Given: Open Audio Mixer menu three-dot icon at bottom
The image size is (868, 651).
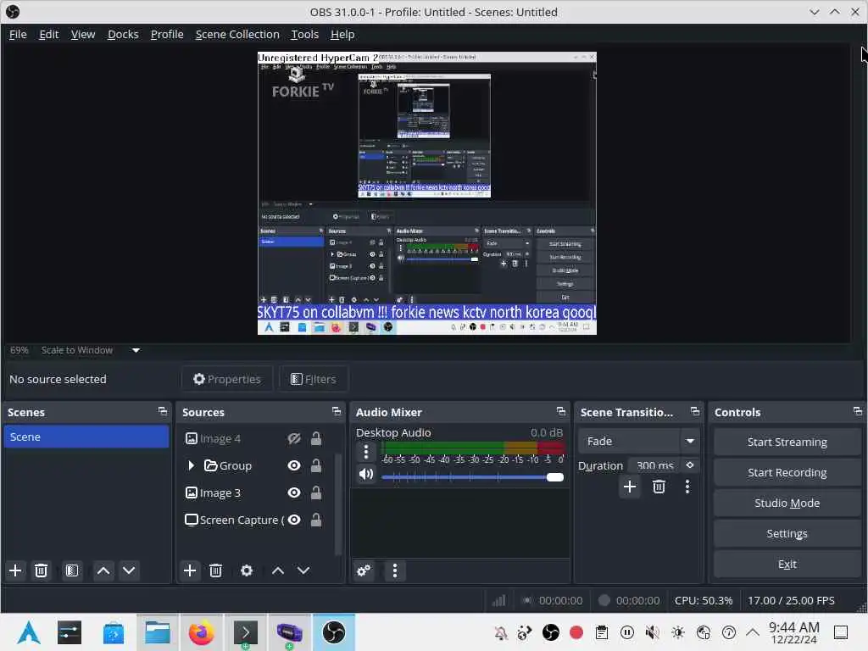Looking at the screenshot, I should click(395, 570).
